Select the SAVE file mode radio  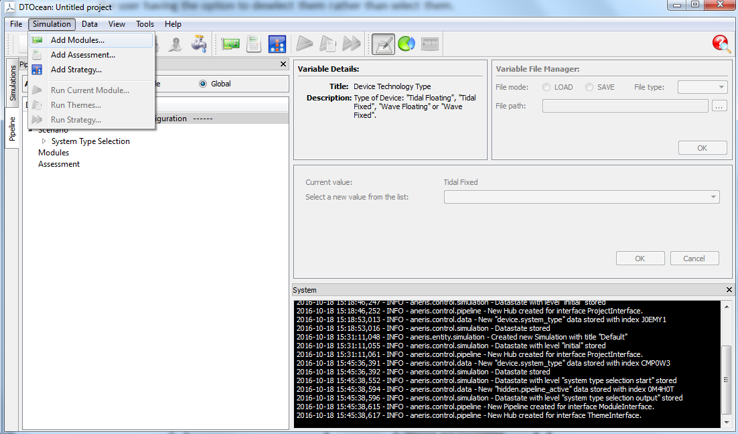[x=589, y=87]
